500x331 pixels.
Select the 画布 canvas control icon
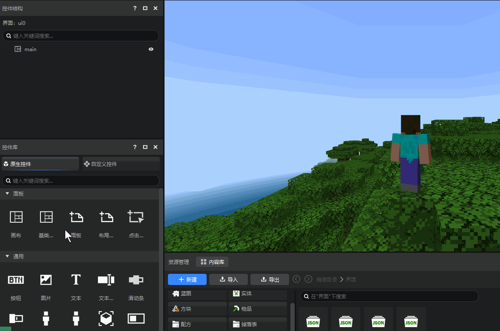16,217
